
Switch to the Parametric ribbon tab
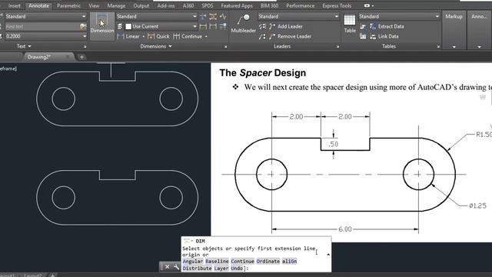68,5
